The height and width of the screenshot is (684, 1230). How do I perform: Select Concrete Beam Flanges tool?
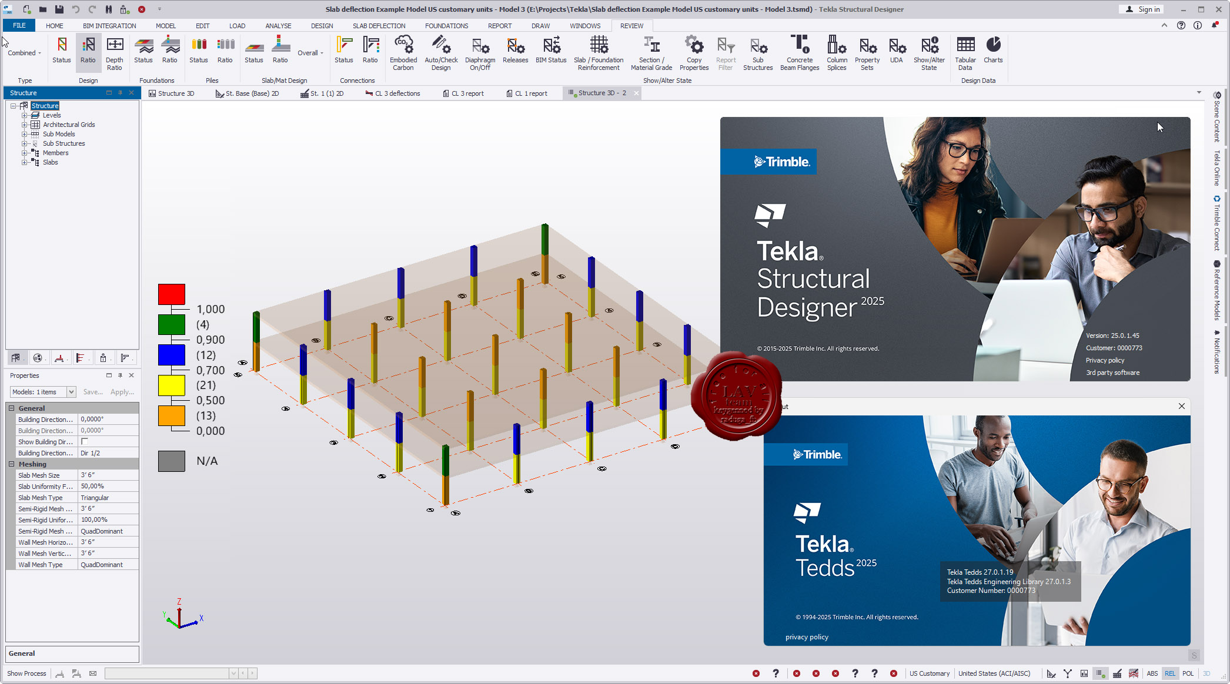[800, 53]
